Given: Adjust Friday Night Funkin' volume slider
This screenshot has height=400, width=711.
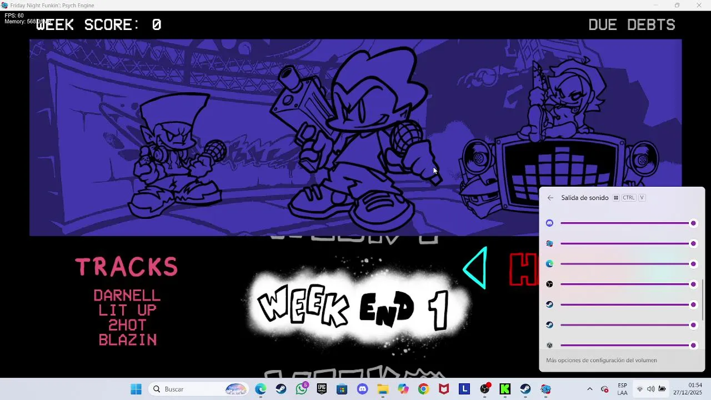Looking at the screenshot, I should pyautogui.click(x=628, y=243).
